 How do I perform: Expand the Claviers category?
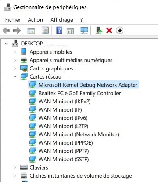click(x=15, y=168)
